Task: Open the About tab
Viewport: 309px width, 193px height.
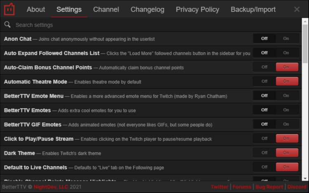Action: click(x=36, y=9)
